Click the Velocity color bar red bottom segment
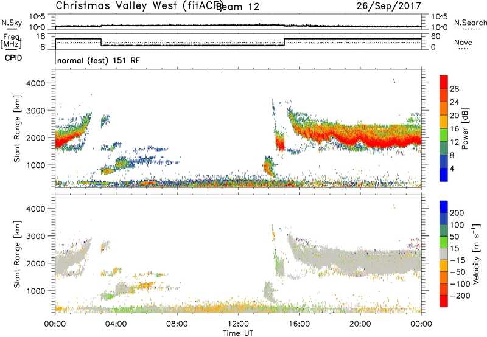Image resolution: width=487 pixels, height=337 pixels. point(444,301)
